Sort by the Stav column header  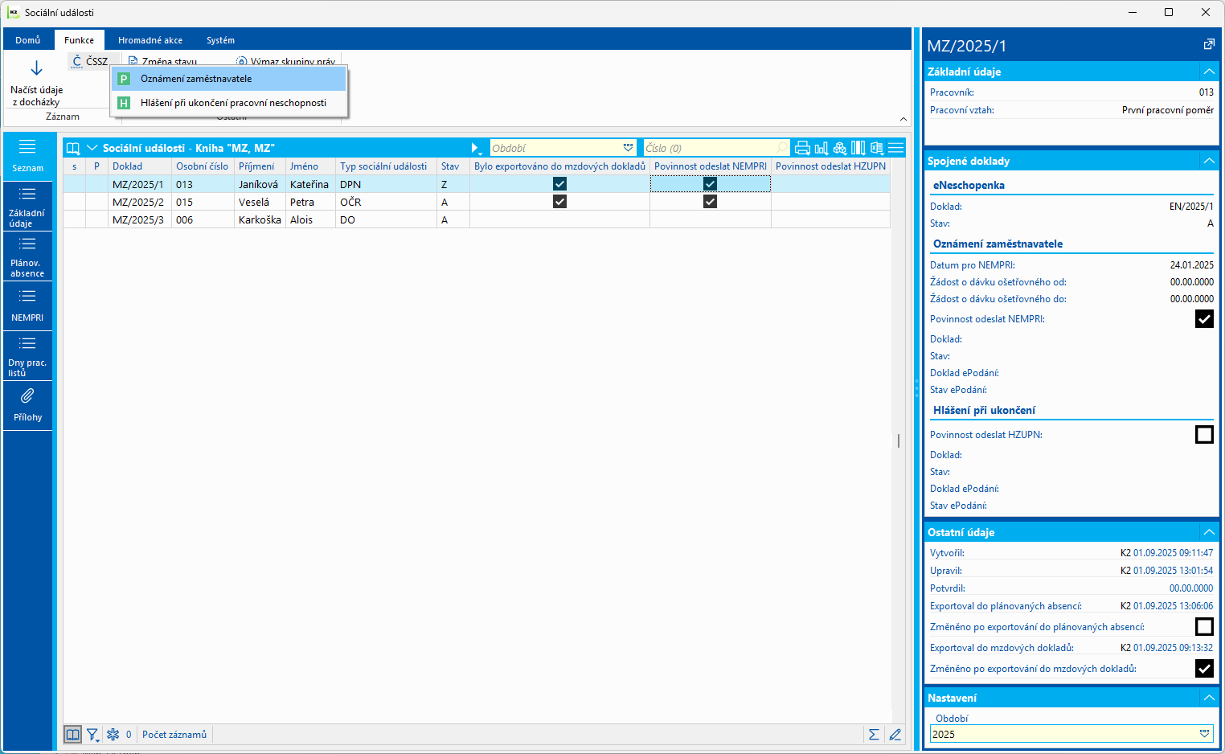[x=453, y=166]
